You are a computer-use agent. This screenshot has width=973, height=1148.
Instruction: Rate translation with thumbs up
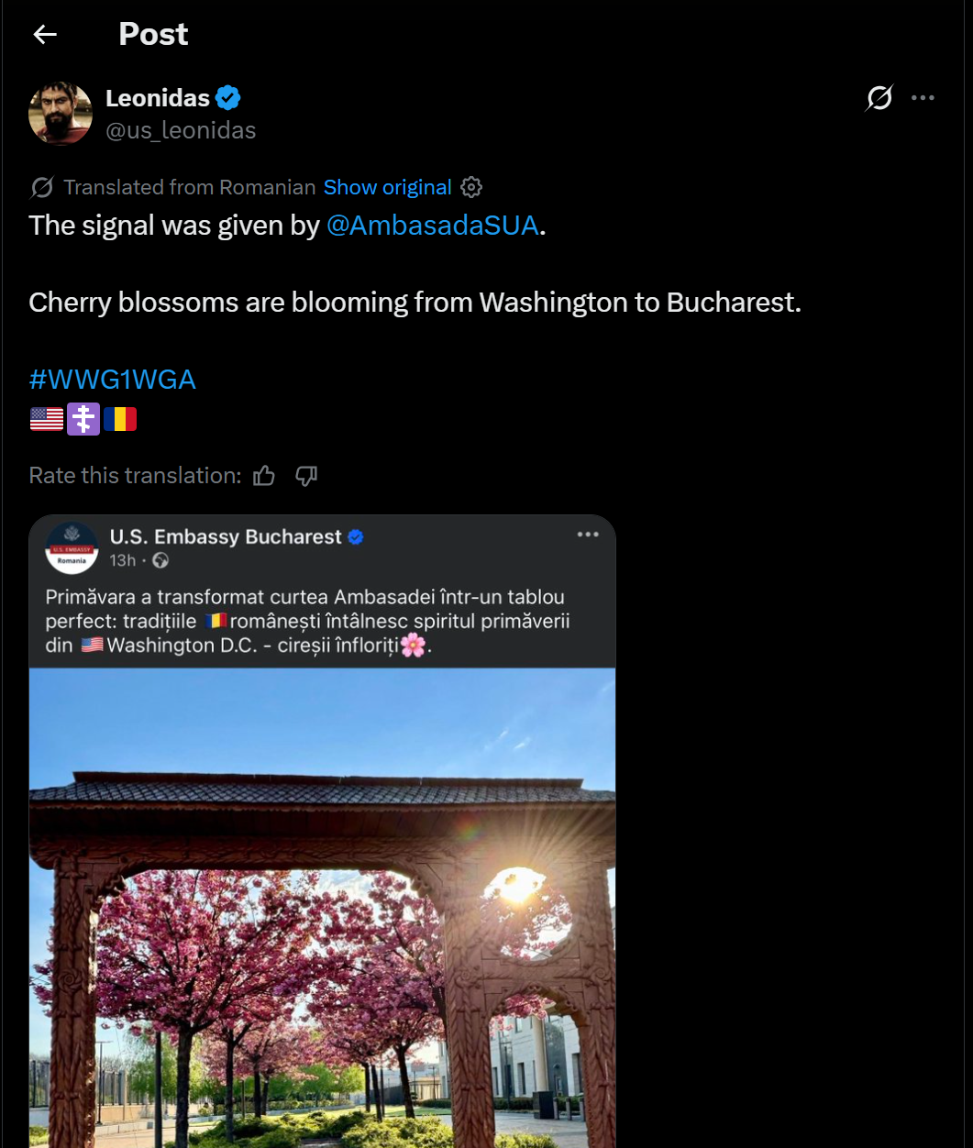tap(264, 476)
